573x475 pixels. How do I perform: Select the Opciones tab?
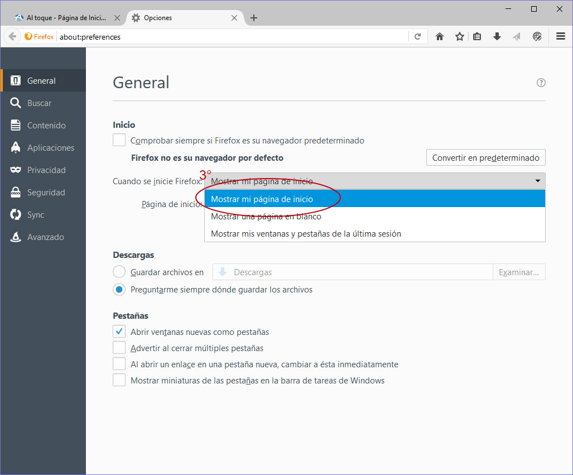click(x=185, y=18)
